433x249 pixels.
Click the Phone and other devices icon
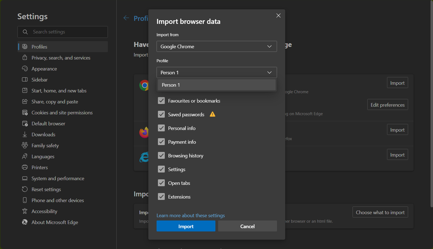[x=25, y=200]
